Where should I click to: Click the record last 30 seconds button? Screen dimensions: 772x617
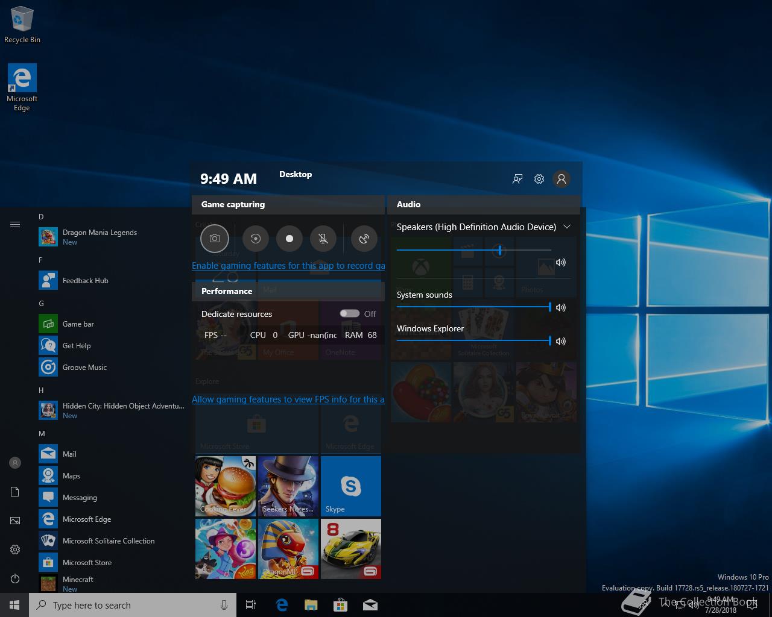pyautogui.click(x=256, y=239)
